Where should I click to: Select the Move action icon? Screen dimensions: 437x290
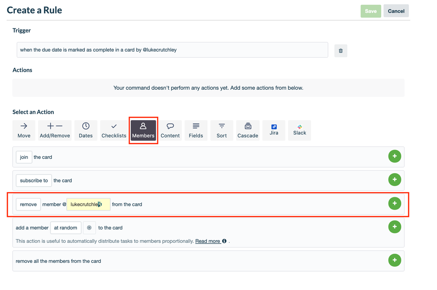click(24, 130)
